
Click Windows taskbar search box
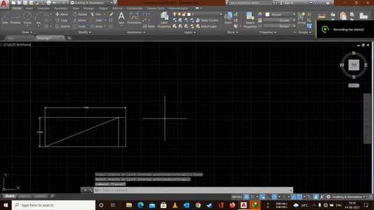tap(54, 205)
